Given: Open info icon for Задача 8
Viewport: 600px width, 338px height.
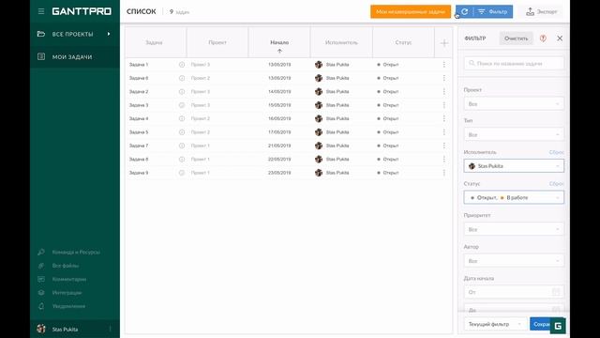Looking at the screenshot, I should (182, 159).
